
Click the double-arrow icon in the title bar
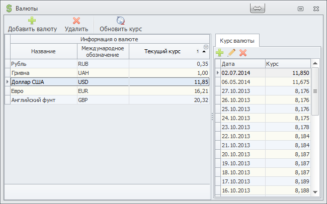tap(257, 9)
